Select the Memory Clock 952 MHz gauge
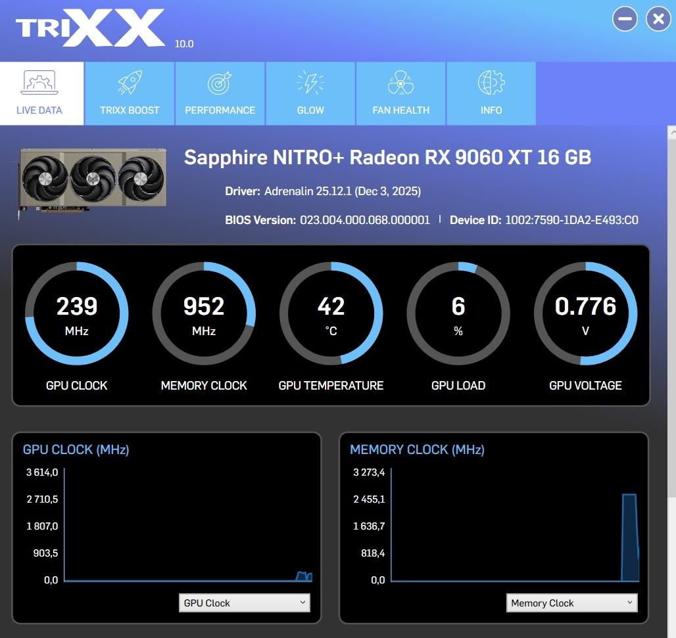676x638 pixels. 204,313
